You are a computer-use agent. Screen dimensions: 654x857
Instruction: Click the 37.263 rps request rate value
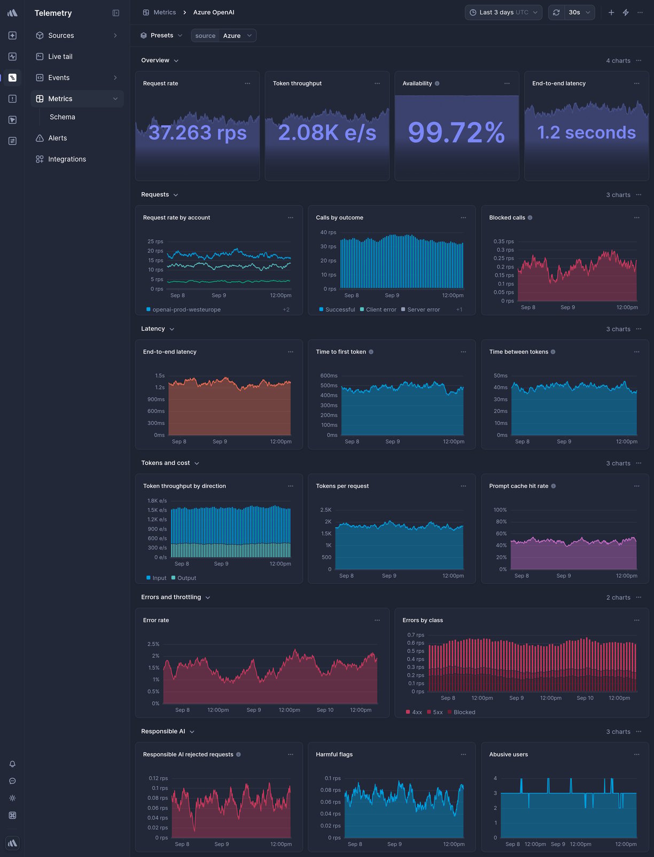[198, 133]
